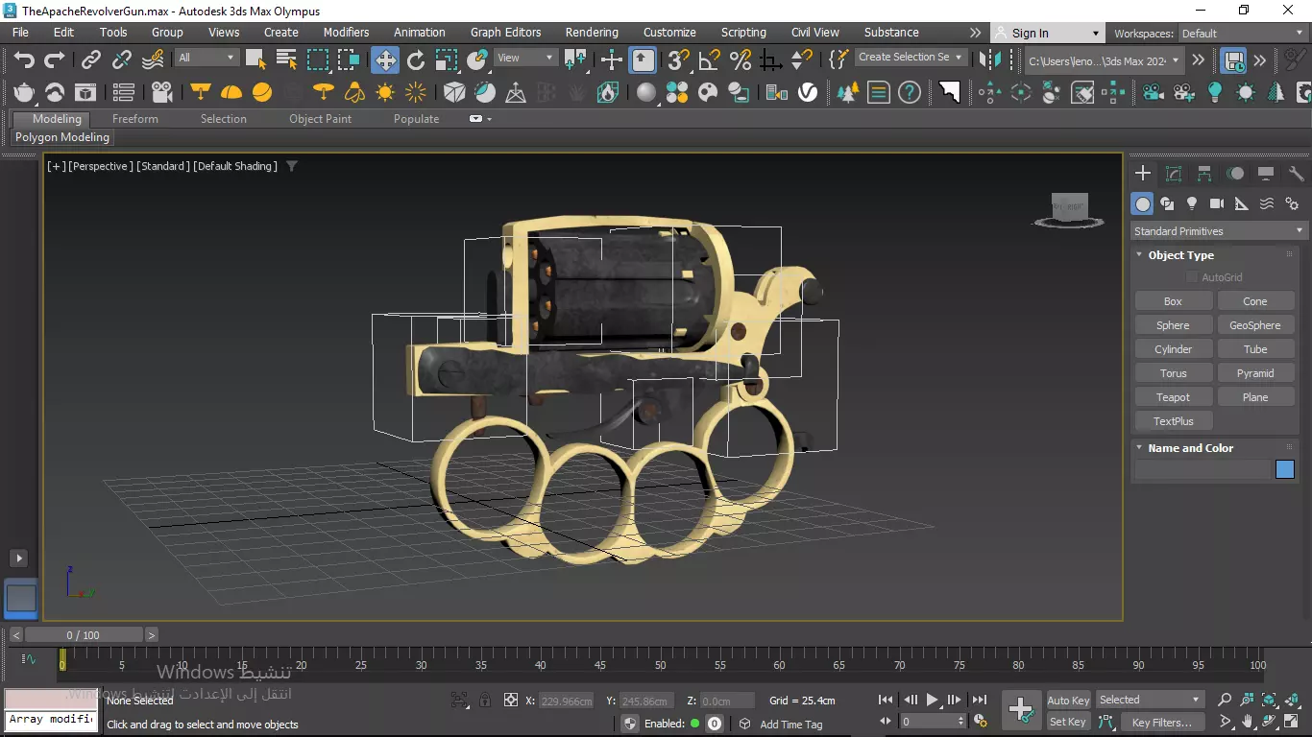Toggle the 3D Snaps button
1312x737 pixels.
pos(679,60)
